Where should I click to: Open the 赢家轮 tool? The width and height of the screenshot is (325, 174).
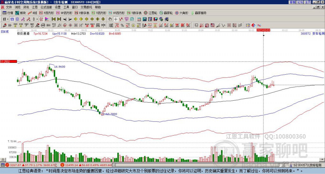166,13
